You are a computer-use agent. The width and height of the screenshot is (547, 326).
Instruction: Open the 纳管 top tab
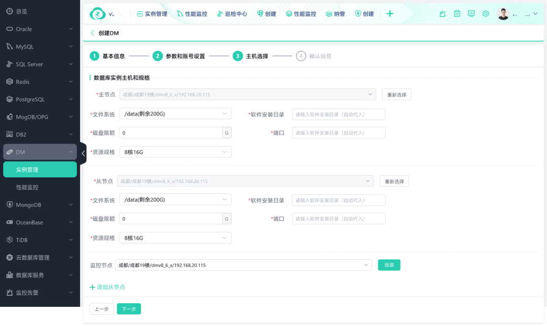(x=335, y=14)
